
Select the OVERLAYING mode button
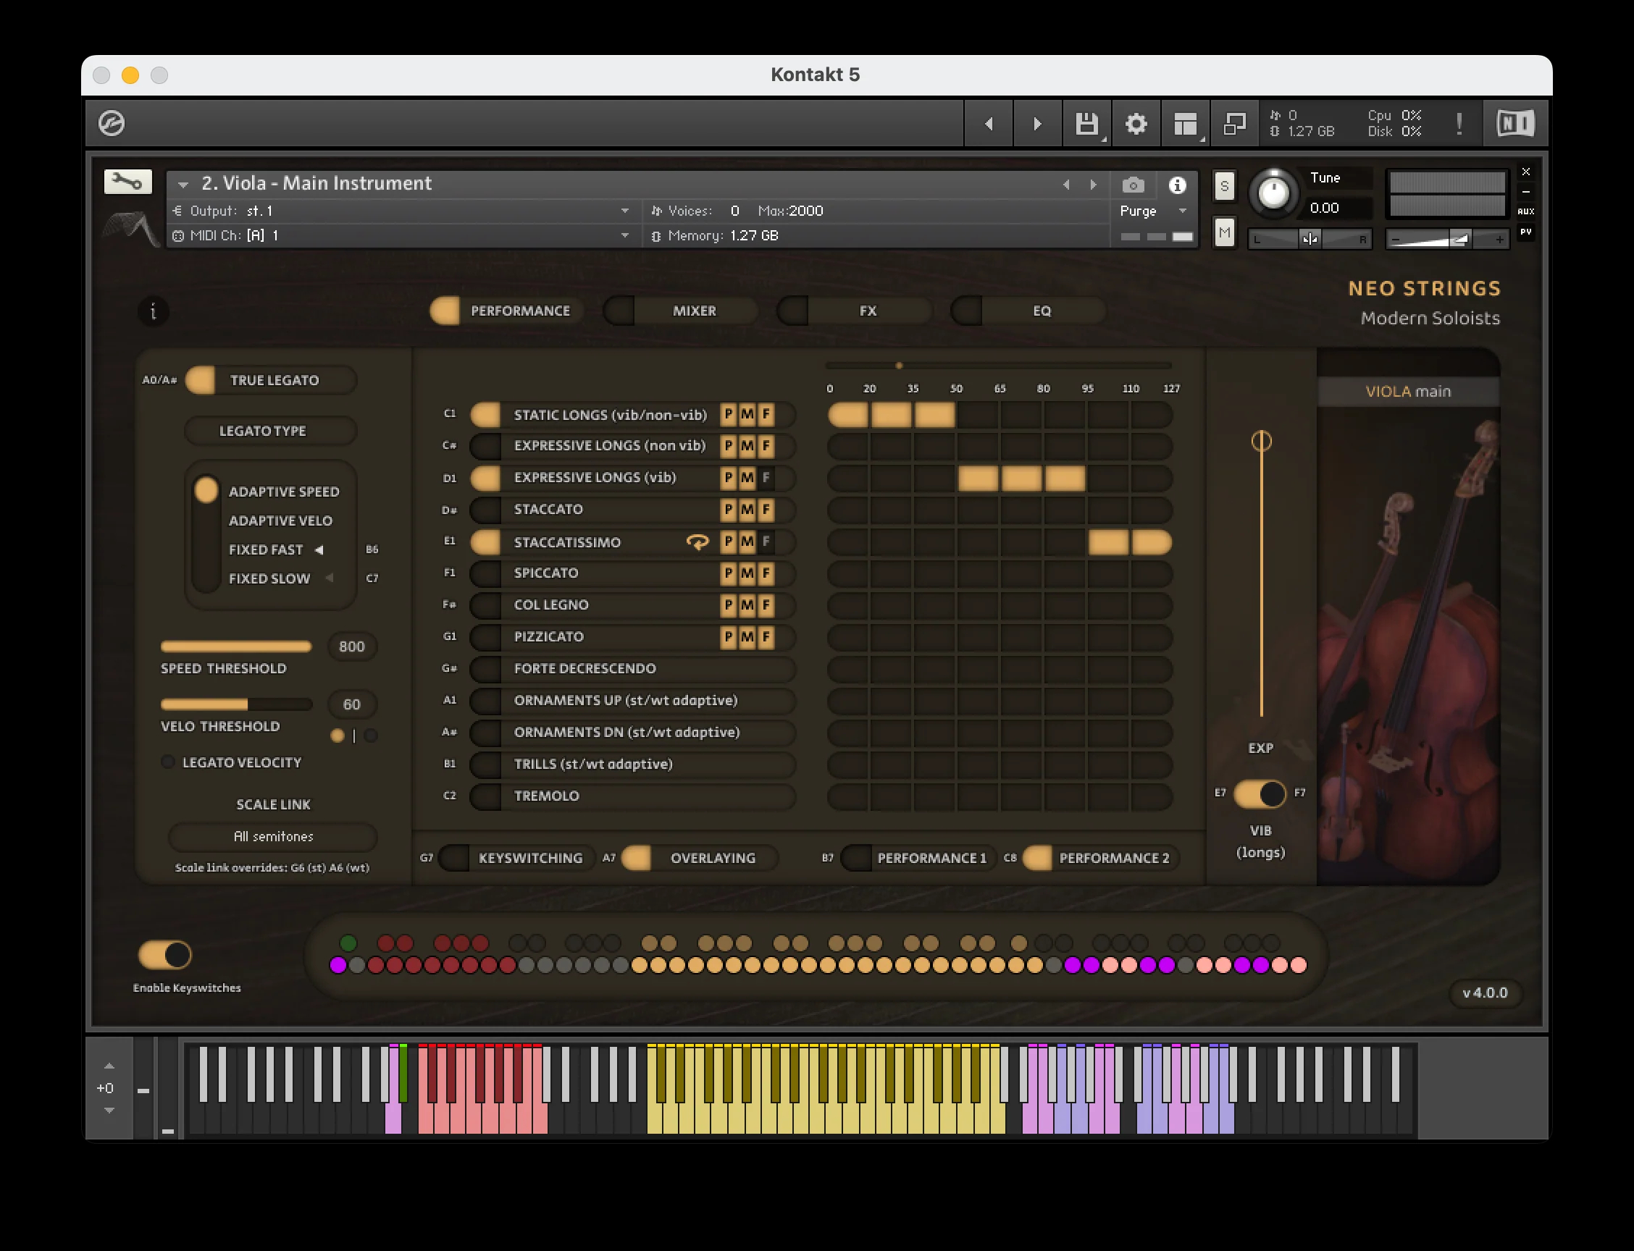699,858
